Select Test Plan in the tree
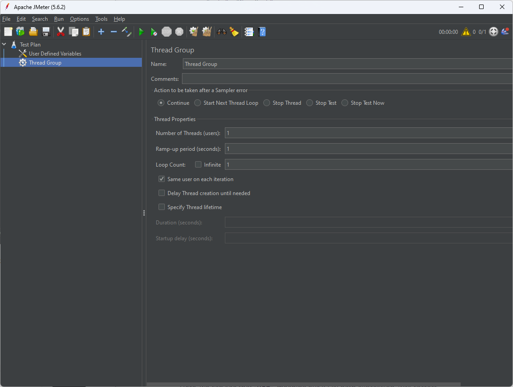The image size is (513, 387). point(30,45)
